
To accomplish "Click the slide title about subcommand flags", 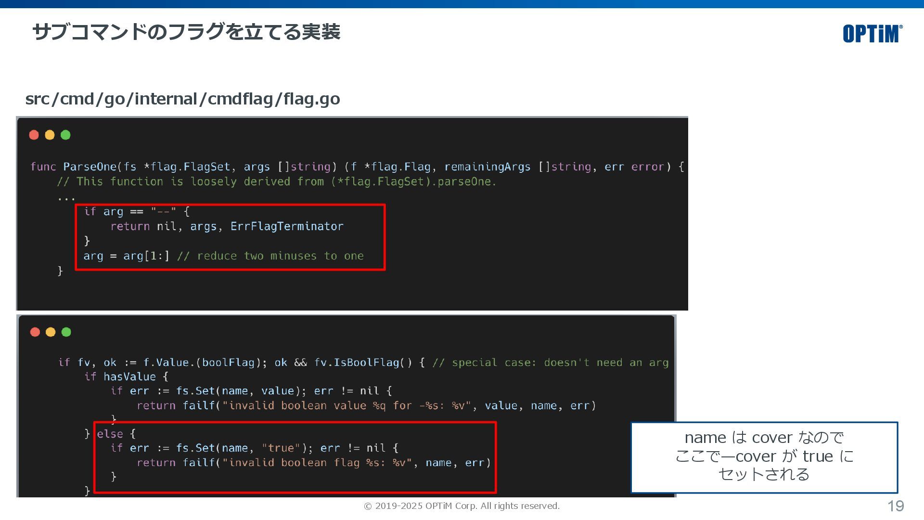I will (x=186, y=32).
